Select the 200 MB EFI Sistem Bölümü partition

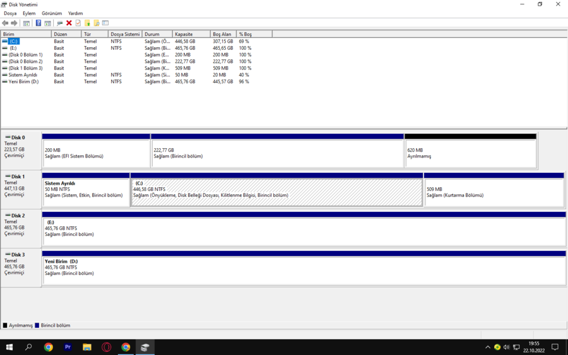click(96, 151)
